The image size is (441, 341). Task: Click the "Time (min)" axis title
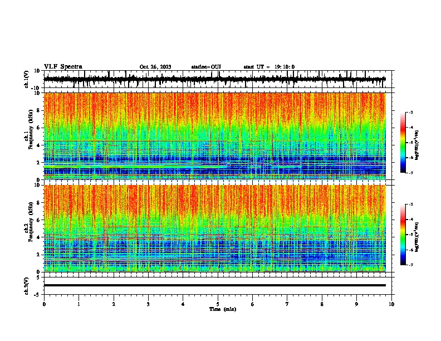tap(223, 309)
